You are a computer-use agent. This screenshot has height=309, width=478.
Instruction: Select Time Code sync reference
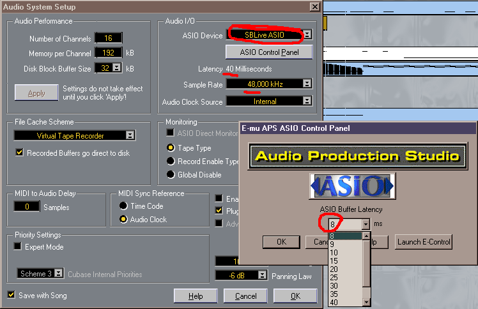coord(123,206)
